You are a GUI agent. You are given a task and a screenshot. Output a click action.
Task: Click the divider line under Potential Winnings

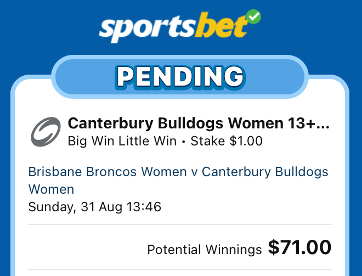click(180, 269)
